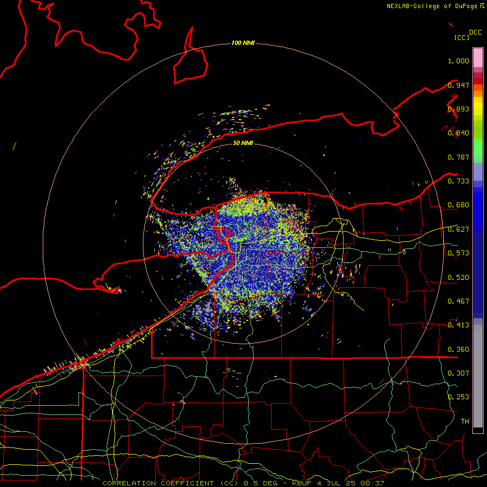Click the 100 NMI range ring label
The width and height of the screenshot is (487, 487).
[x=243, y=43]
